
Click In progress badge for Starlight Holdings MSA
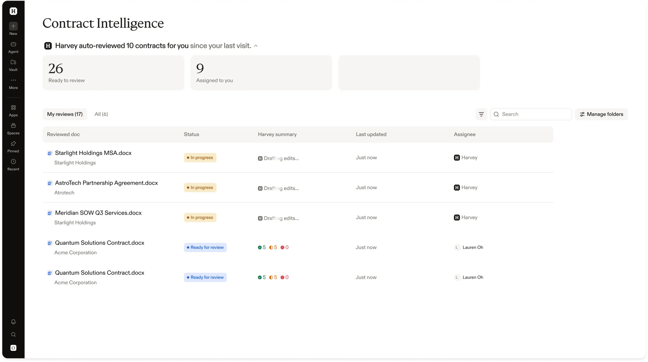[x=200, y=157]
